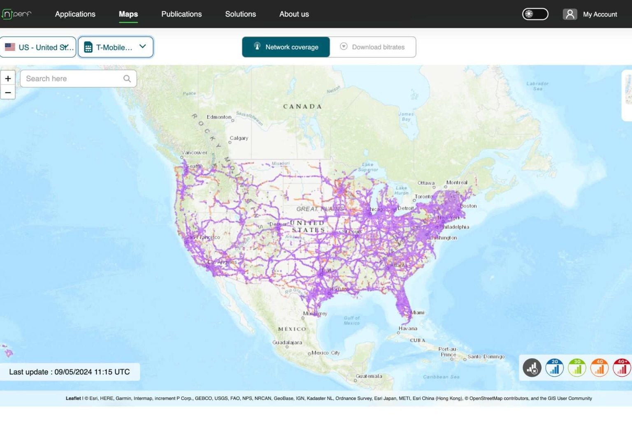Zoom in on the map
This screenshot has width=632, height=421.
click(x=8, y=78)
